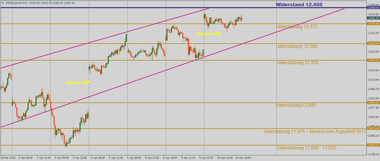
Task: Click the 4 Apr 09:00 time label
Action: click(x=62, y=158)
